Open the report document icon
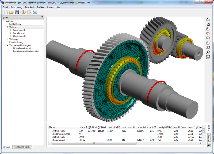The width and height of the screenshot is (214, 154). 29,12
